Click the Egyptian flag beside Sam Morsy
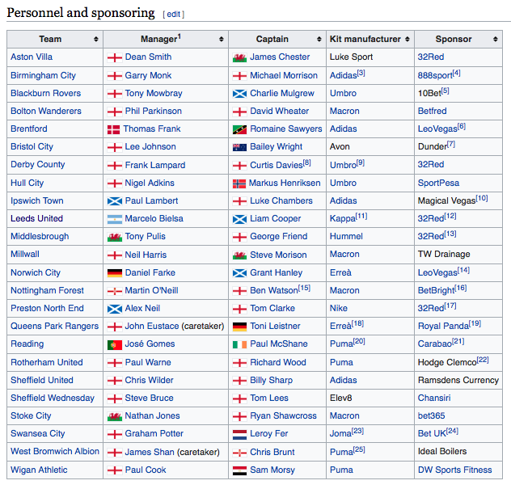Image resolution: width=511 pixels, height=489 pixels. coord(239,470)
